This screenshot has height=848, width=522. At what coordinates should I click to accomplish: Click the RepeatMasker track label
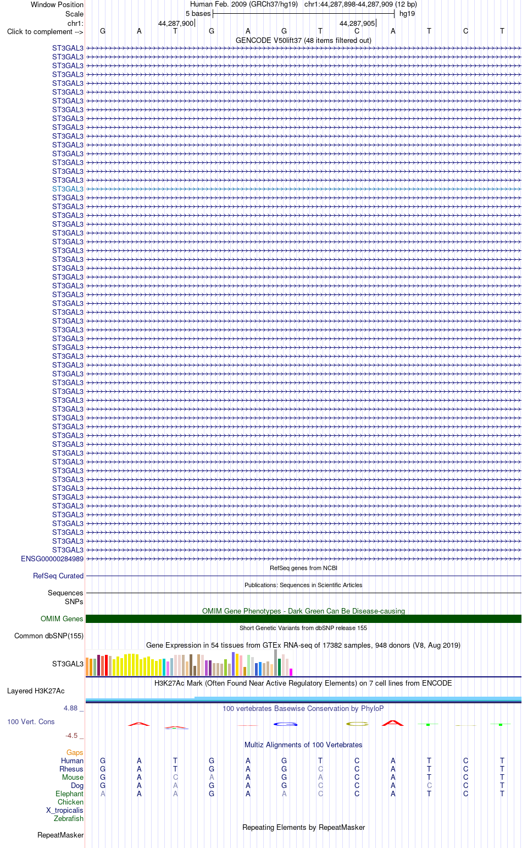click(x=60, y=835)
